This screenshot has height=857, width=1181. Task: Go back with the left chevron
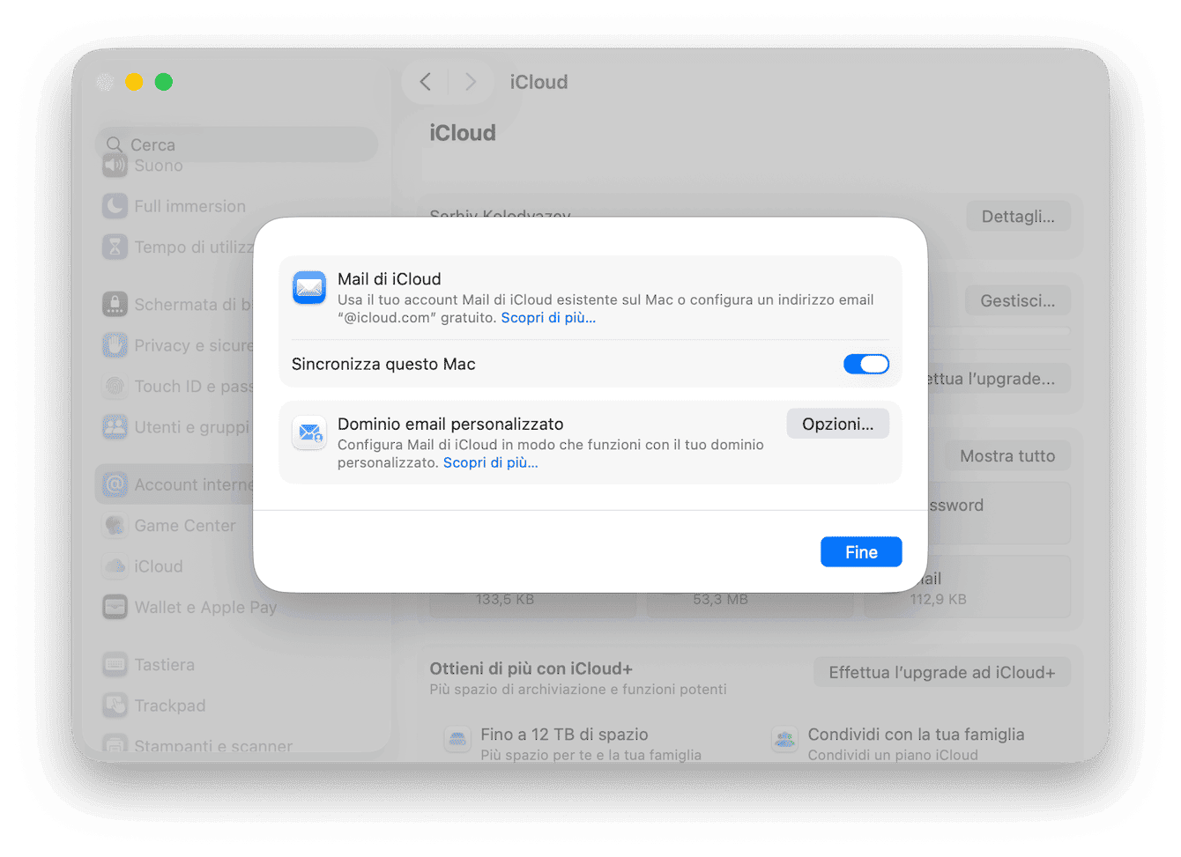426,82
